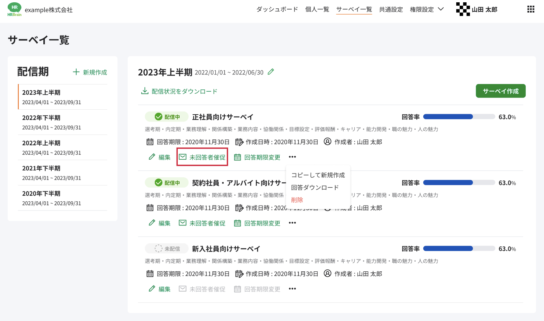Select コピーして新規作成 from the open menu
This screenshot has width=544, height=321.
(x=318, y=175)
